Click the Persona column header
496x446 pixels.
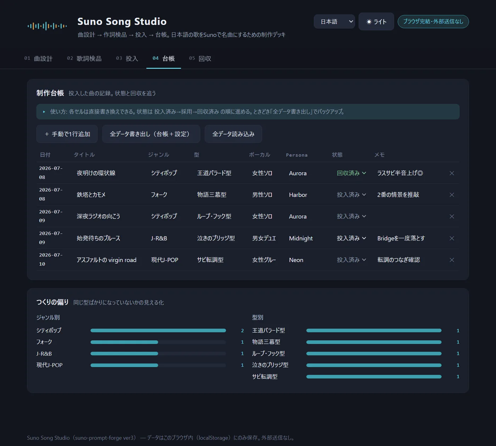point(297,155)
